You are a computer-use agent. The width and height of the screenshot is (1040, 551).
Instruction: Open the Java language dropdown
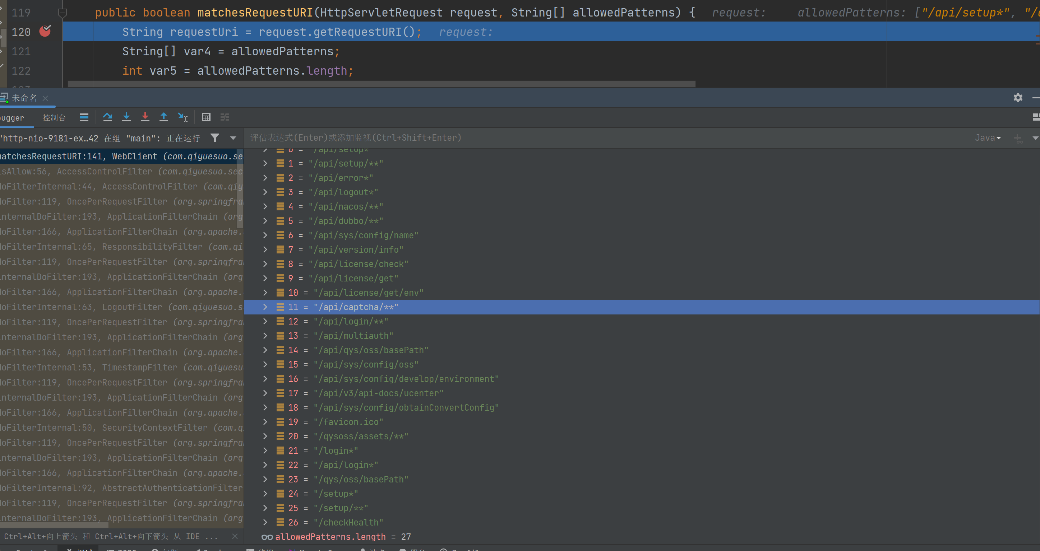[988, 138]
